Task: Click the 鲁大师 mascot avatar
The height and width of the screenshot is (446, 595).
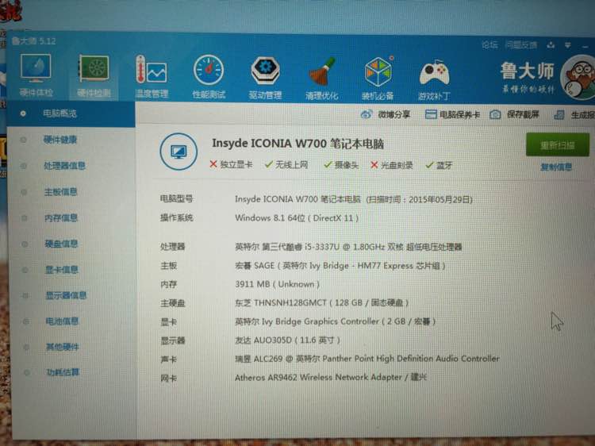Action: [x=579, y=78]
